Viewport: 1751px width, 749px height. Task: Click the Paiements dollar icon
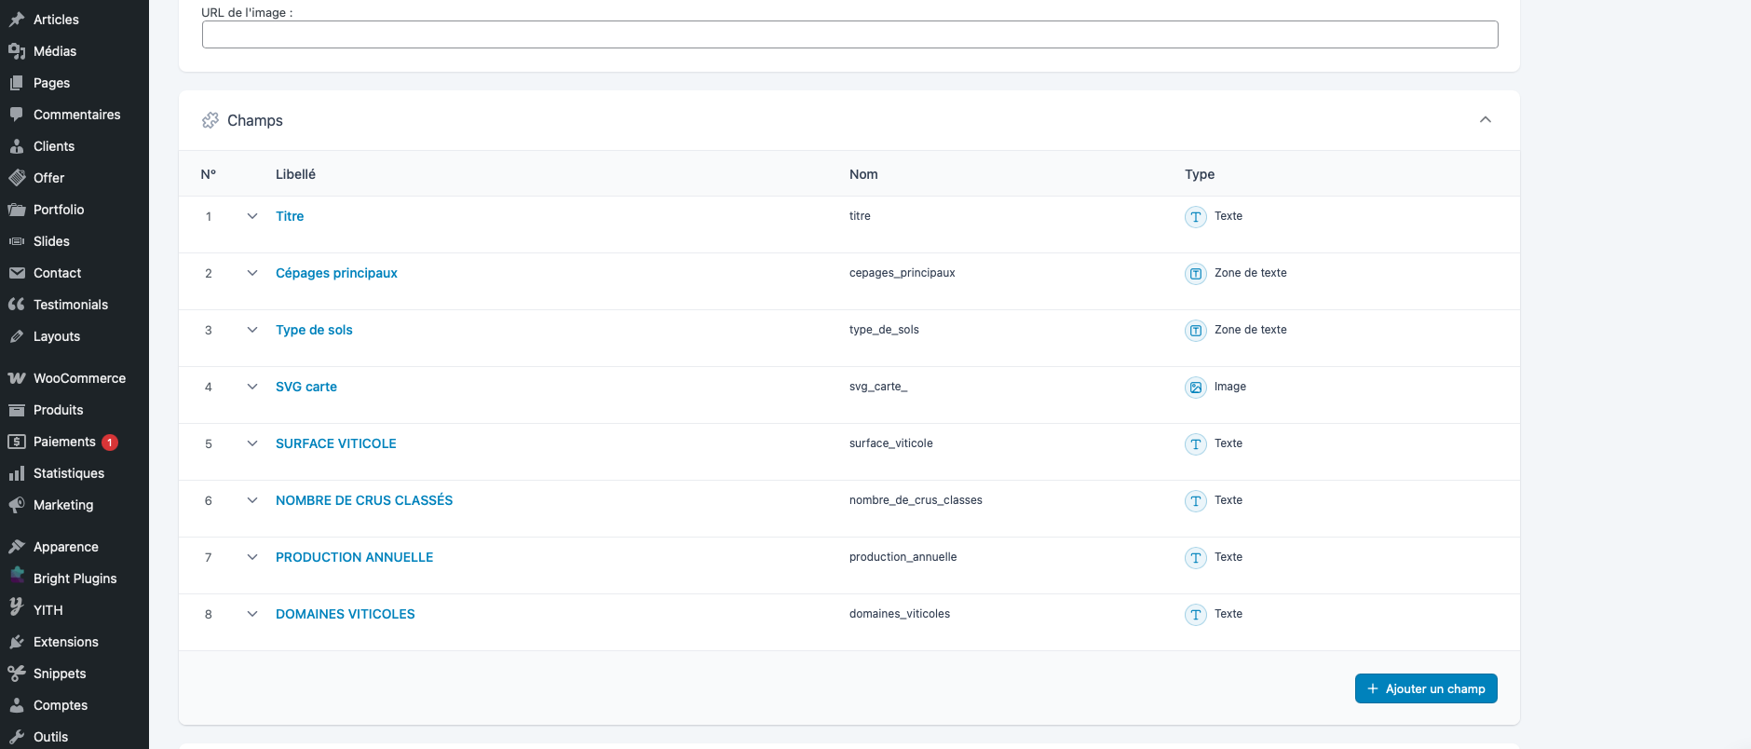coord(17,442)
